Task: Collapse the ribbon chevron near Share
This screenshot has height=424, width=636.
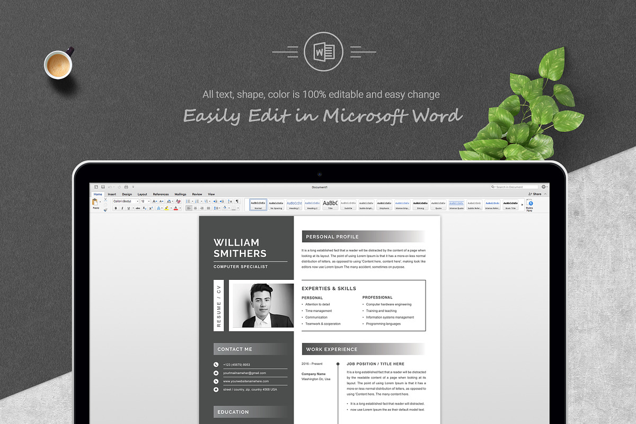Action: click(x=545, y=194)
